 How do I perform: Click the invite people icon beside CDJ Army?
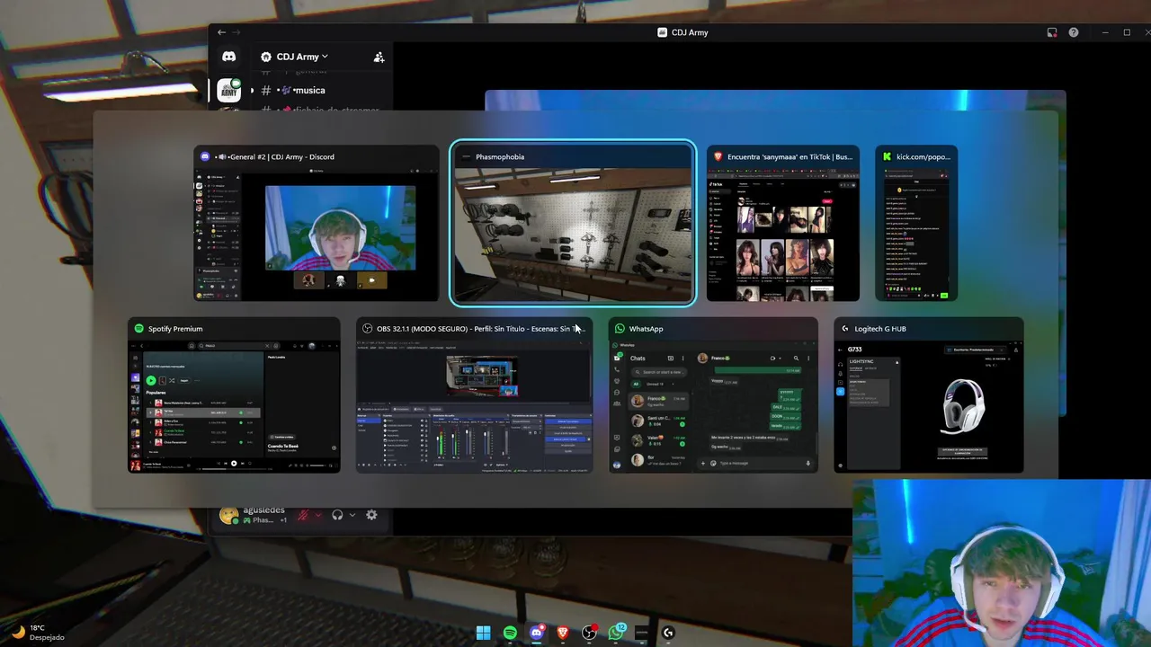(379, 57)
